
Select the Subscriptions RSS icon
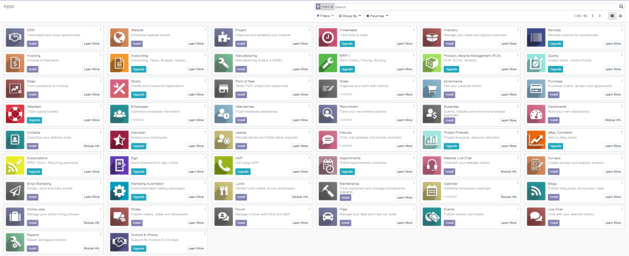tap(15, 165)
